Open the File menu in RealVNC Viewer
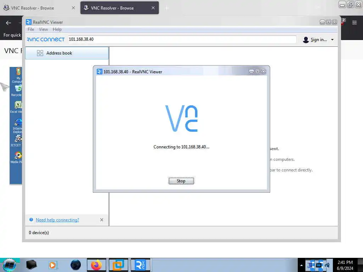The width and height of the screenshot is (363, 272). click(x=31, y=29)
